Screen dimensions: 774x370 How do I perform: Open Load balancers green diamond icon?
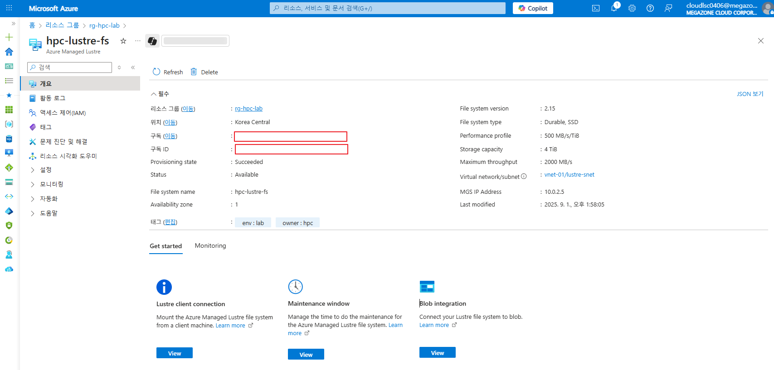pyautogui.click(x=9, y=168)
